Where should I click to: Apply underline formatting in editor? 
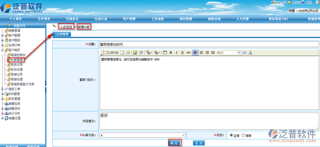coord(183,53)
